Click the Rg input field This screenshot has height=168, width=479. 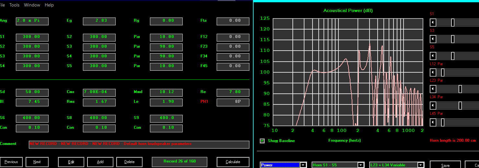pos(166,21)
